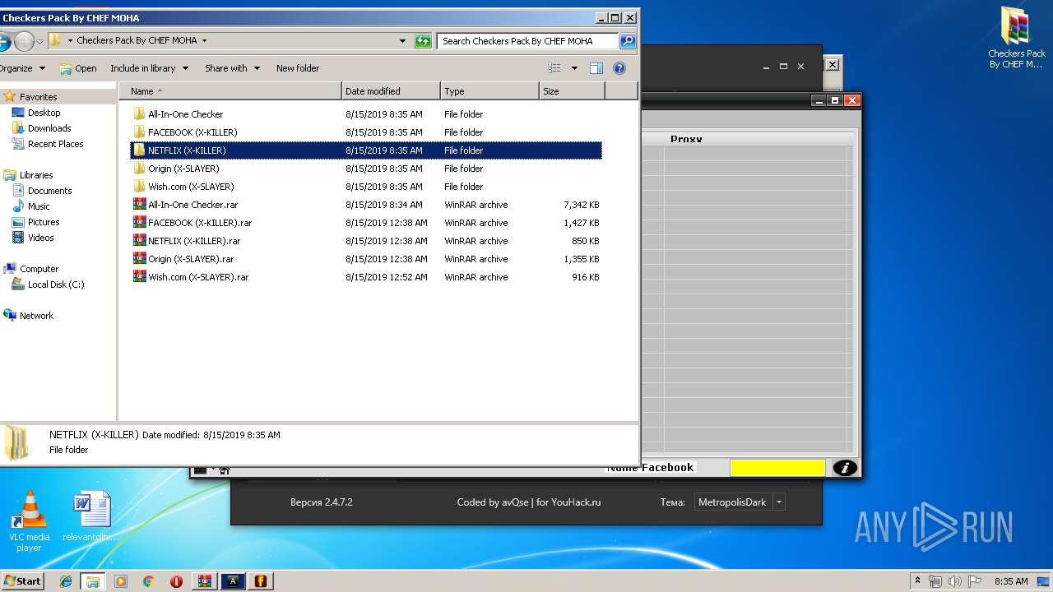Click the refresh button in address bar
This screenshot has width=1053, height=592.
tap(423, 40)
